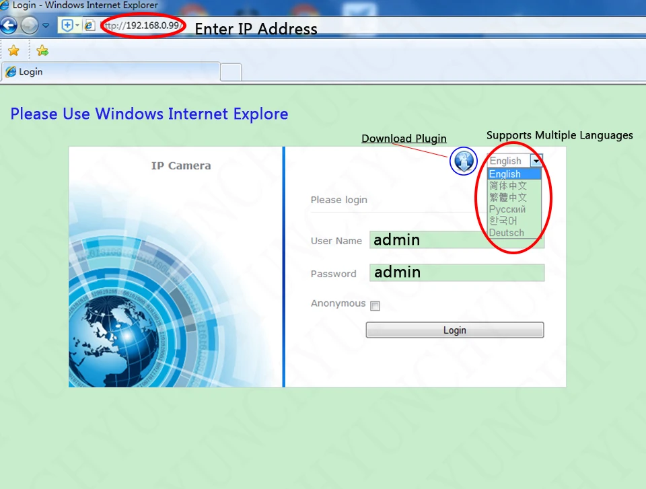
Task: Click the browser Forward arrow button
Action: coord(29,26)
